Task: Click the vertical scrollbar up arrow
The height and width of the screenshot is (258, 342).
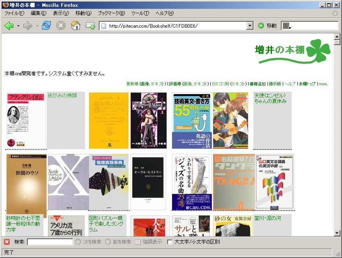Action: [x=337, y=37]
